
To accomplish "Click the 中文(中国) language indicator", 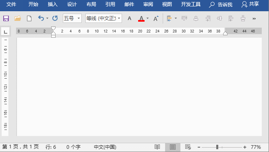I will click(x=105, y=147).
